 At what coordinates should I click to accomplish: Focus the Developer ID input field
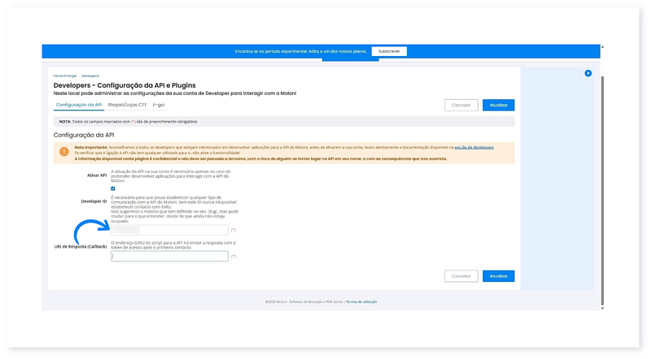169,231
